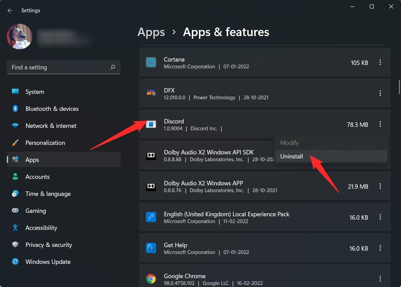
Task: Click the English Local Experience Pack icon
Action: (x=151, y=217)
